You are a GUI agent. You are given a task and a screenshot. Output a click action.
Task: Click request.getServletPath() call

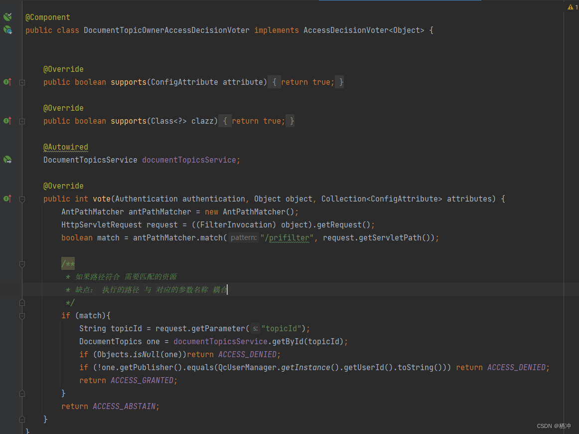tap(376, 237)
